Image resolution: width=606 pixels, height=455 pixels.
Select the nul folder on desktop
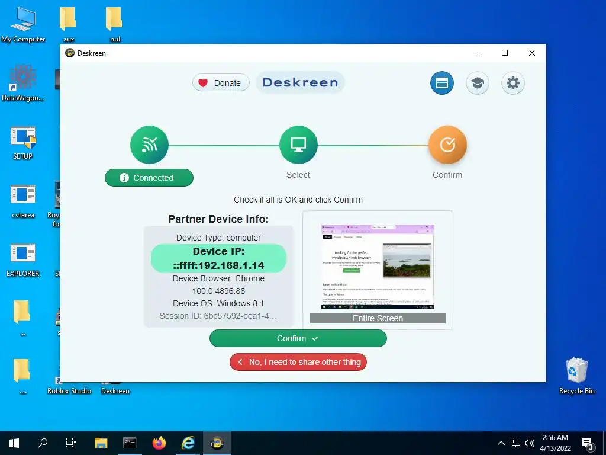pyautogui.click(x=115, y=24)
